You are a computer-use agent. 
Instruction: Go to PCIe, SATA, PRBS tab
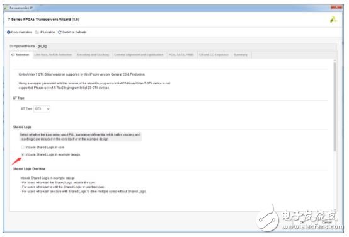181,55
